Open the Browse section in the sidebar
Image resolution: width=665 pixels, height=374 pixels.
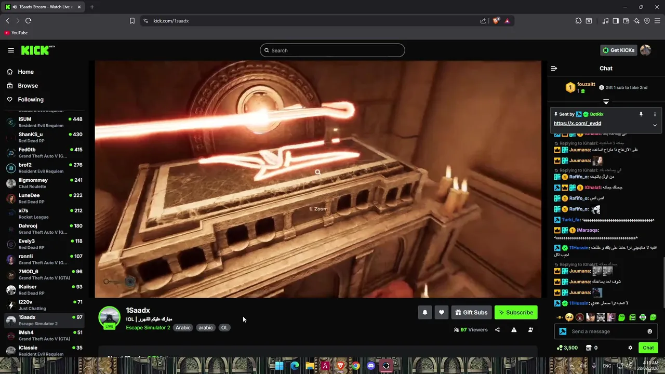[28, 86]
